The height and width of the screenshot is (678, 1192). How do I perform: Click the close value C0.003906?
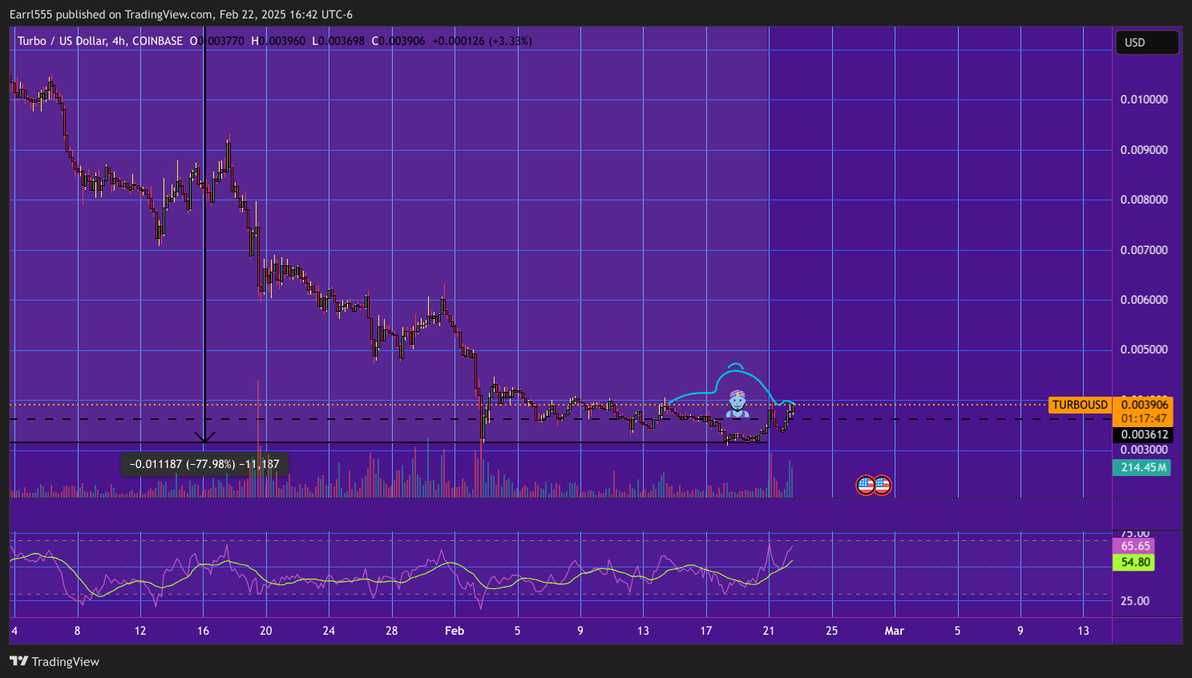(x=398, y=41)
